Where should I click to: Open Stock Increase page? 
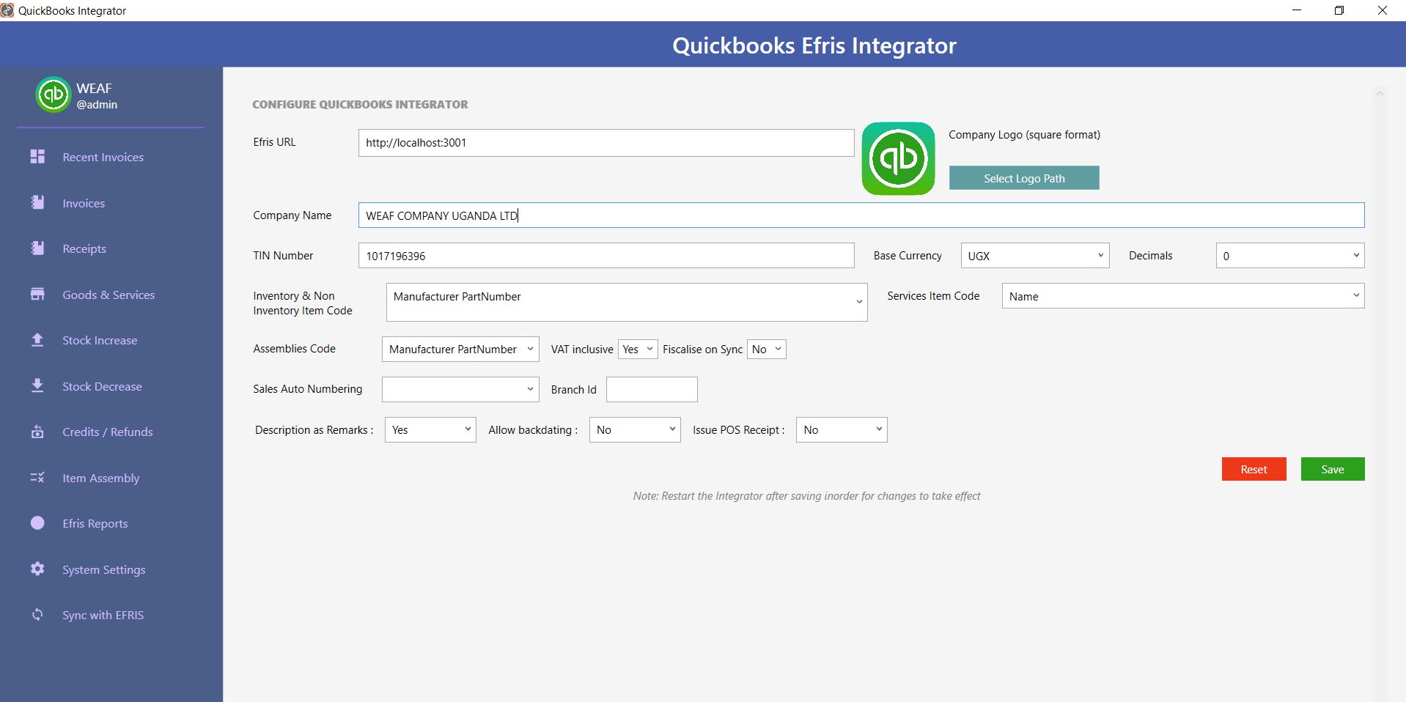100,340
